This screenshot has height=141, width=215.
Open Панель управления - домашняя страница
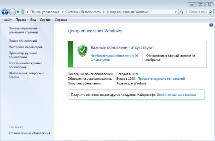[x=24, y=30]
